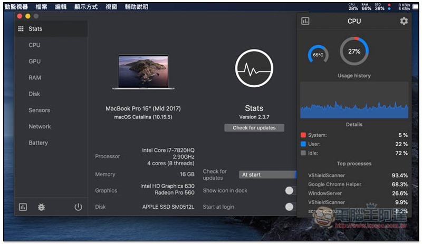Viewport: 422px width, 244px height.
Task: Click the red System color swatch
Action: click(x=303, y=135)
